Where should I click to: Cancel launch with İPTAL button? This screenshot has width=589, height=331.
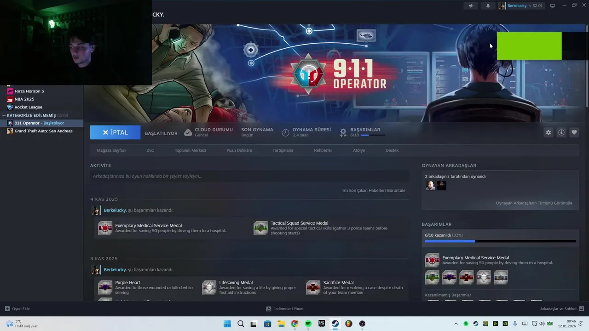point(115,132)
